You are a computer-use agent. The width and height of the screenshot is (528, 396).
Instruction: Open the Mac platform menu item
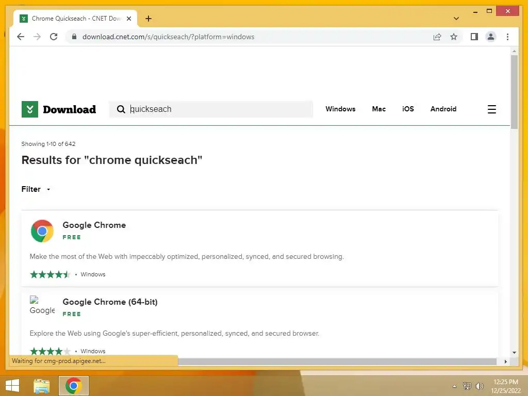(379, 109)
